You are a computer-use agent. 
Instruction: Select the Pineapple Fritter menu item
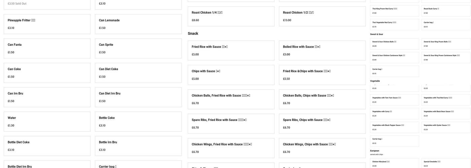tap(47, 24)
